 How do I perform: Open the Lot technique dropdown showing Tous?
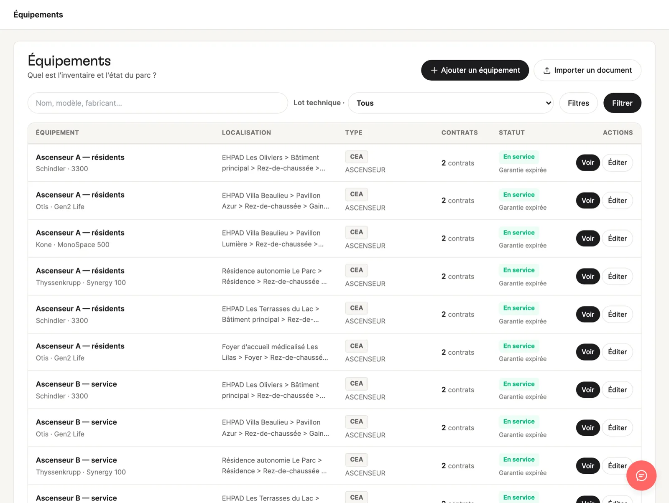pos(451,103)
